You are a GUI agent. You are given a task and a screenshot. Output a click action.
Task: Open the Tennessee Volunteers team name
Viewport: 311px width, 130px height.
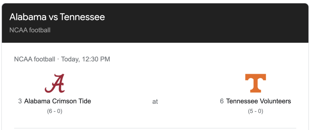(258, 101)
